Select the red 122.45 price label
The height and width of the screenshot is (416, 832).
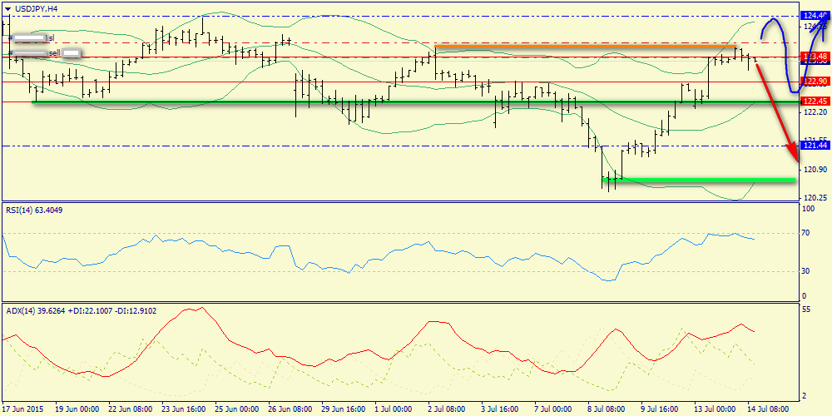pos(815,102)
